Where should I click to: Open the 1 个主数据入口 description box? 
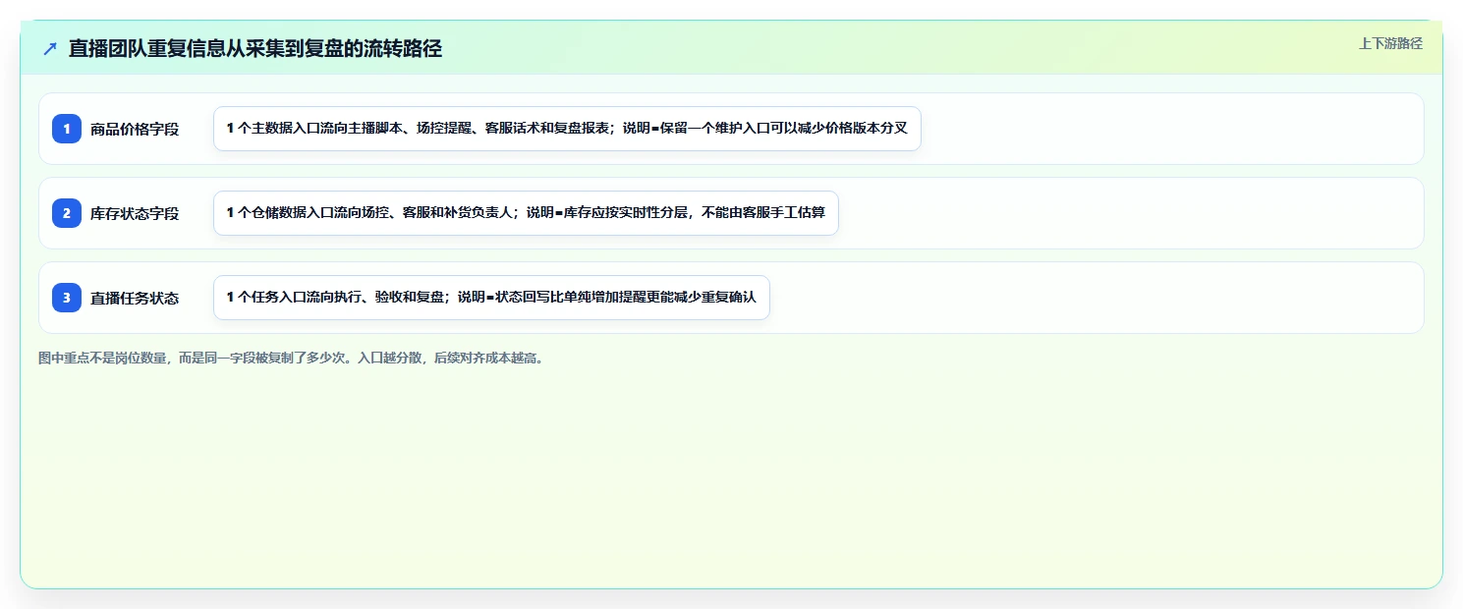tap(567, 129)
